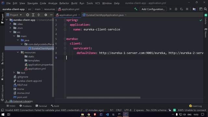Collapse the java folder
The height and width of the screenshot is (117, 208).
[18, 40]
